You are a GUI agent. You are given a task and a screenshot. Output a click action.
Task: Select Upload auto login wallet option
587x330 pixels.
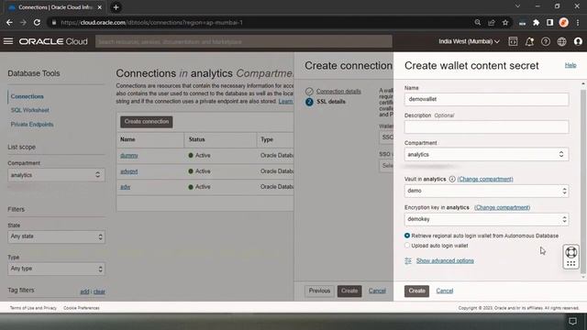click(x=407, y=246)
